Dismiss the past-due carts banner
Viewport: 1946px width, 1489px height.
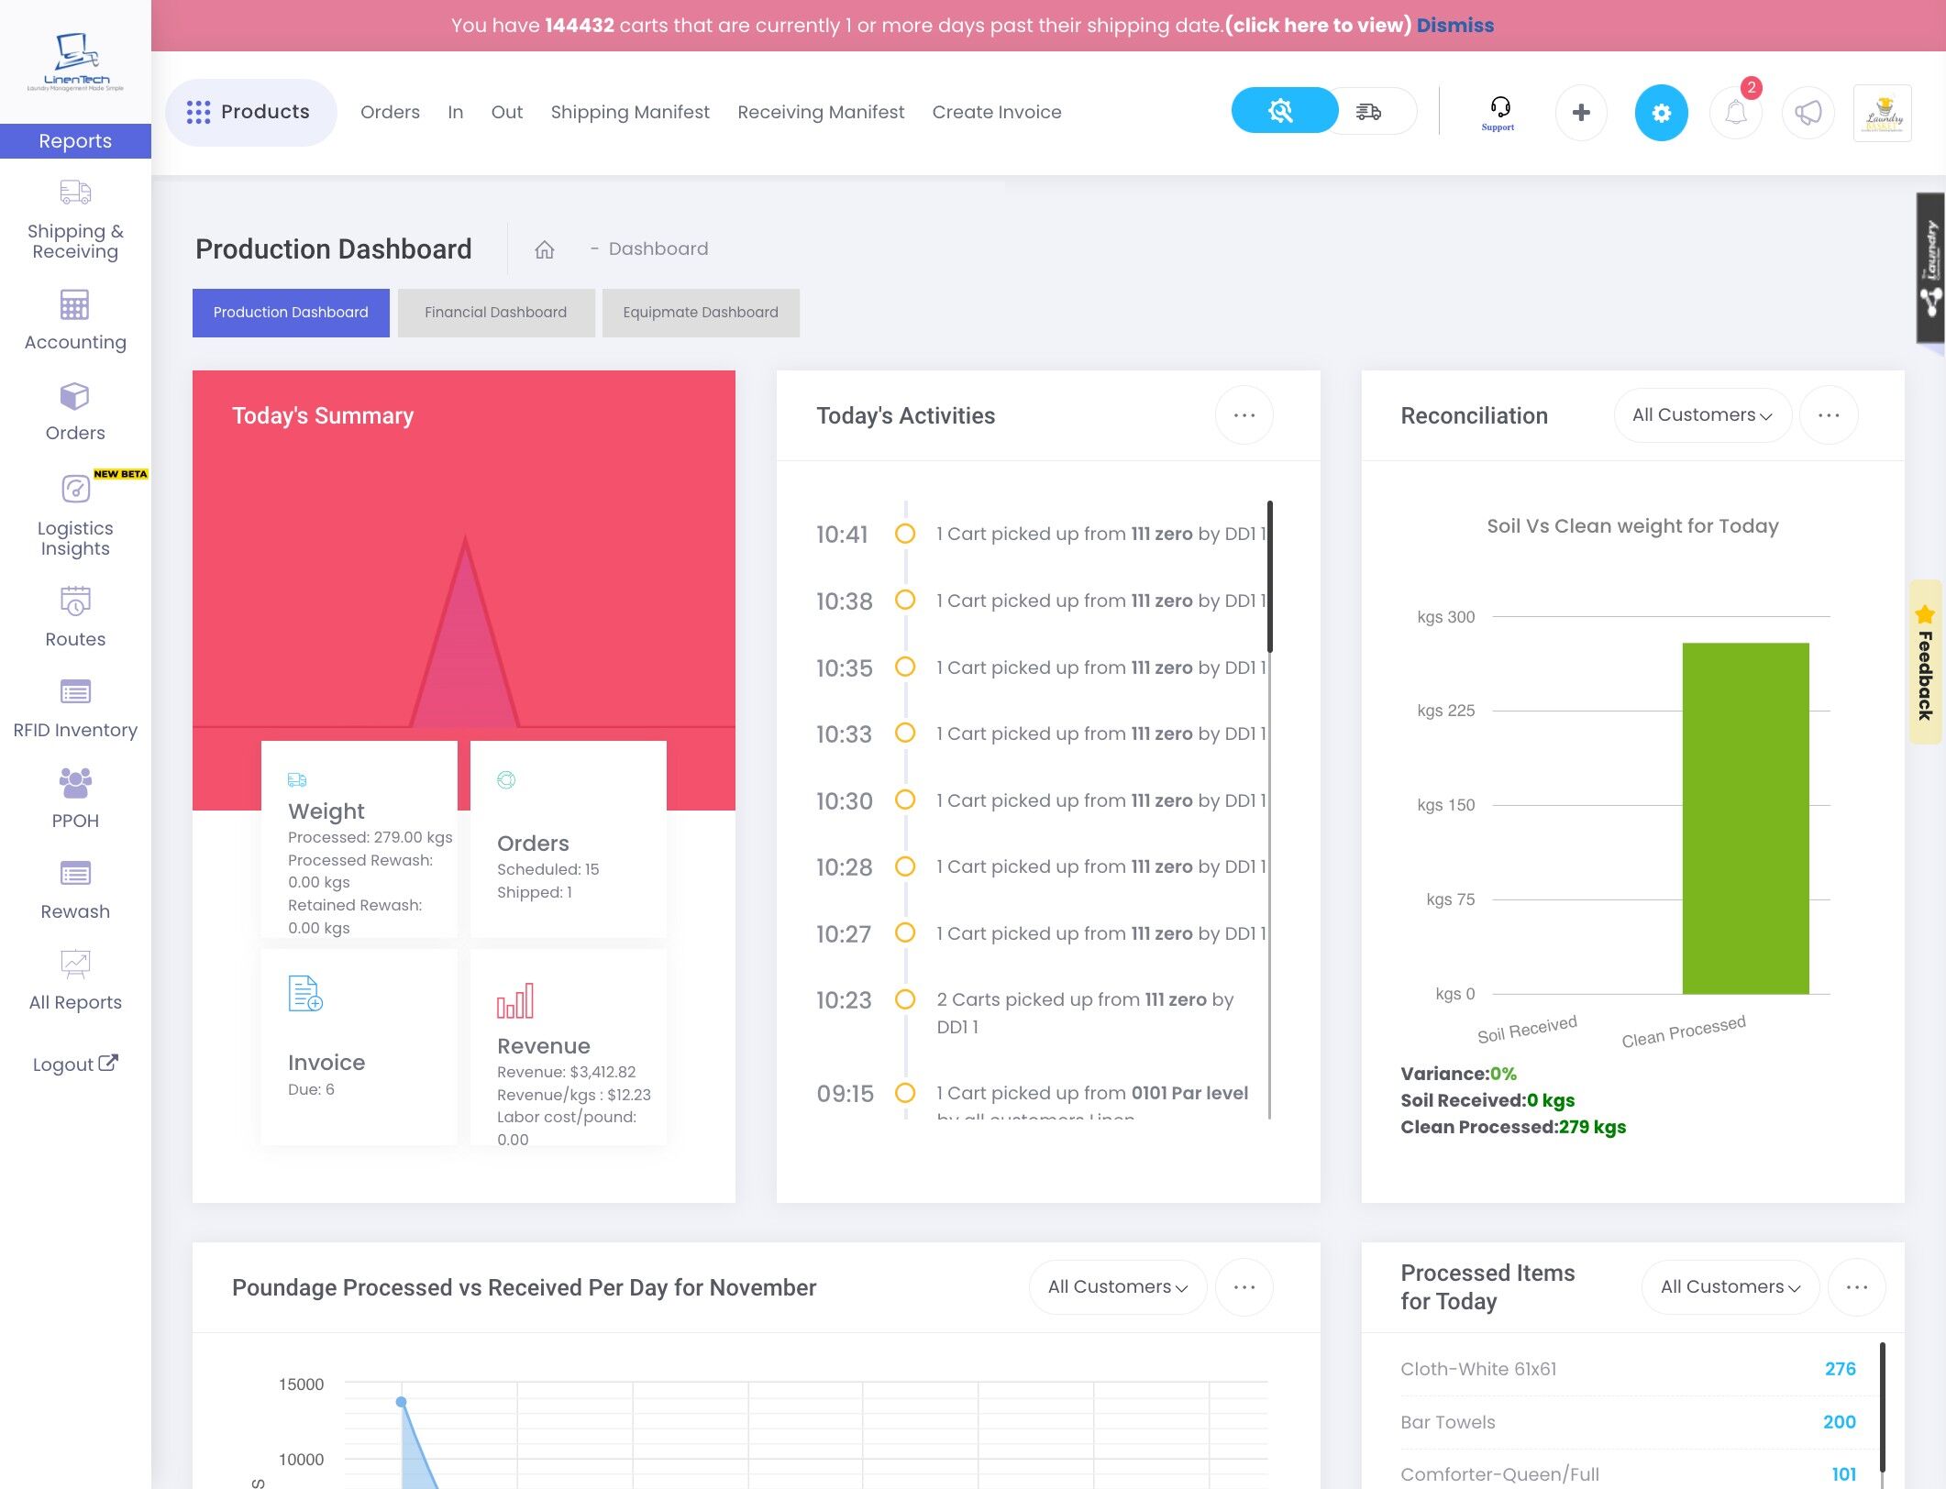(x=1455, y=25)
